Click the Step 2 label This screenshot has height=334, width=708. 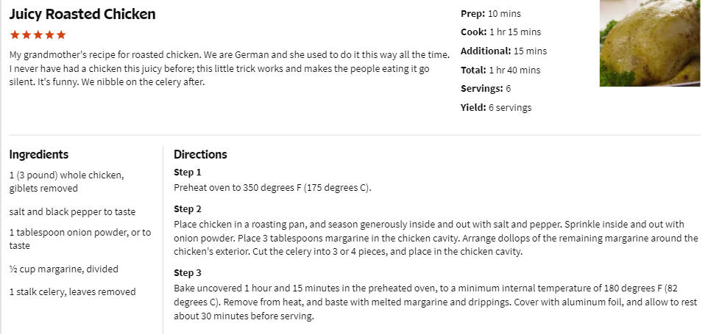[x=188, y=209]
